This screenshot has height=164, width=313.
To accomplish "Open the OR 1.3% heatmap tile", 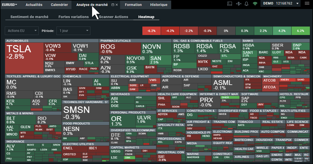I will tap(122, 121).
